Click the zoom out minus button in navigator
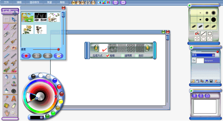 pyautogui.click(x=201, y=96)
